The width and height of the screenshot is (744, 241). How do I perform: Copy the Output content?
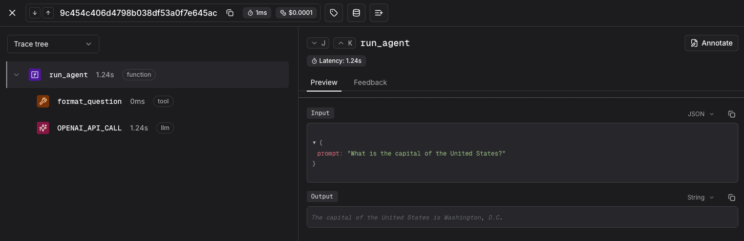point(732,198)
